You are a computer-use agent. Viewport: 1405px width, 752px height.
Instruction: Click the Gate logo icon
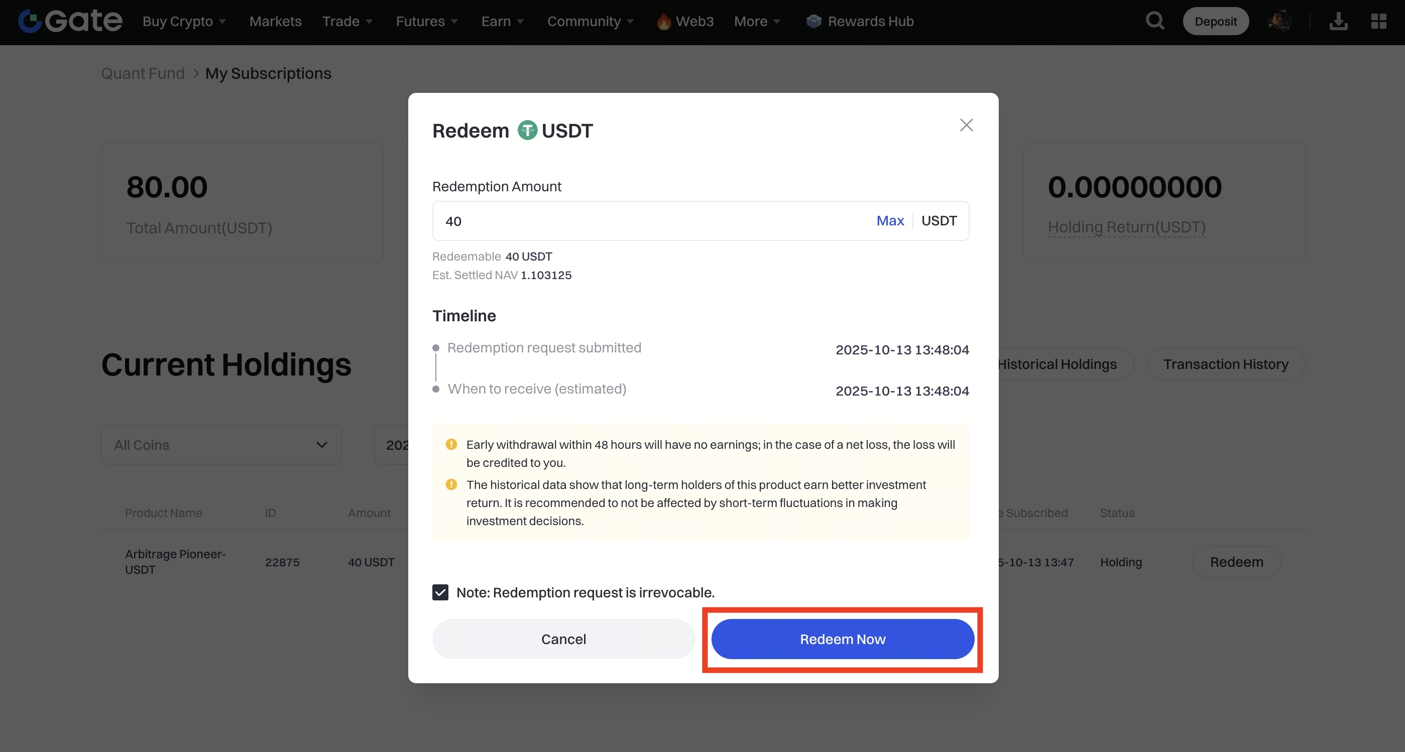[31, 21]
